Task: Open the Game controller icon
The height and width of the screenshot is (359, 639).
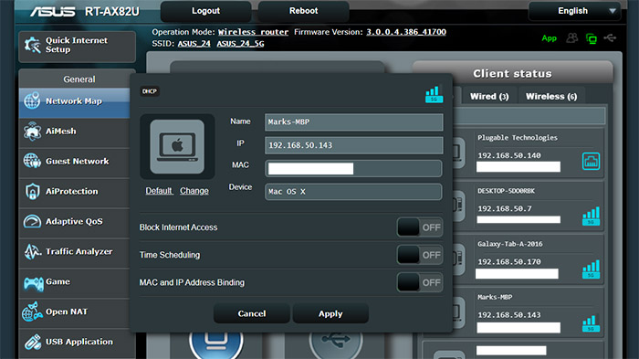Action: (x=34, y=283)
